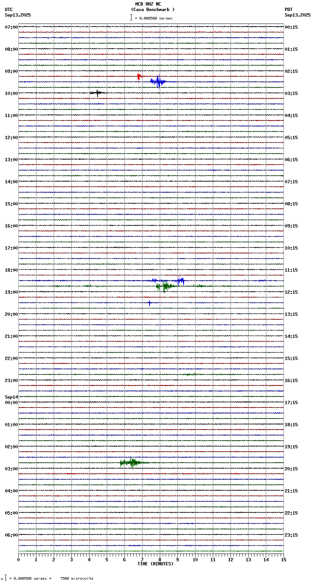Click the black seismic event near 10:00
This screenshot has height=583, width=313.
pyautogui.click(x=98, y=93)
